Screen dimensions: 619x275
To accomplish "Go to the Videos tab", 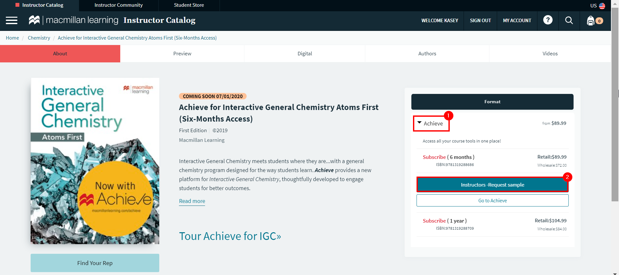I will tap(550, 54).
